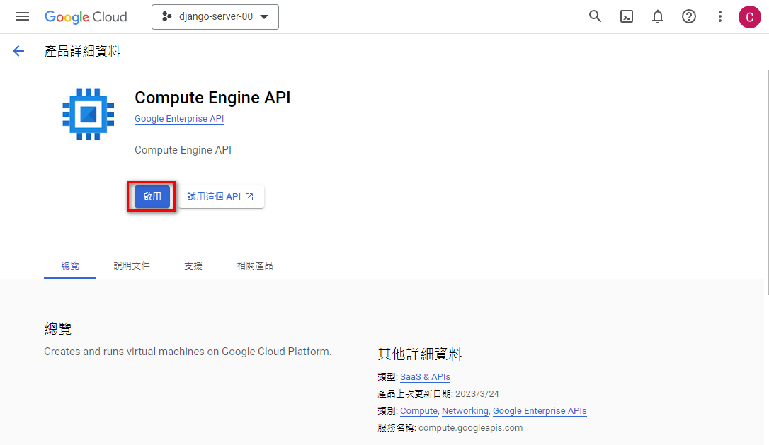Open the Compute category link

(418, 411)
